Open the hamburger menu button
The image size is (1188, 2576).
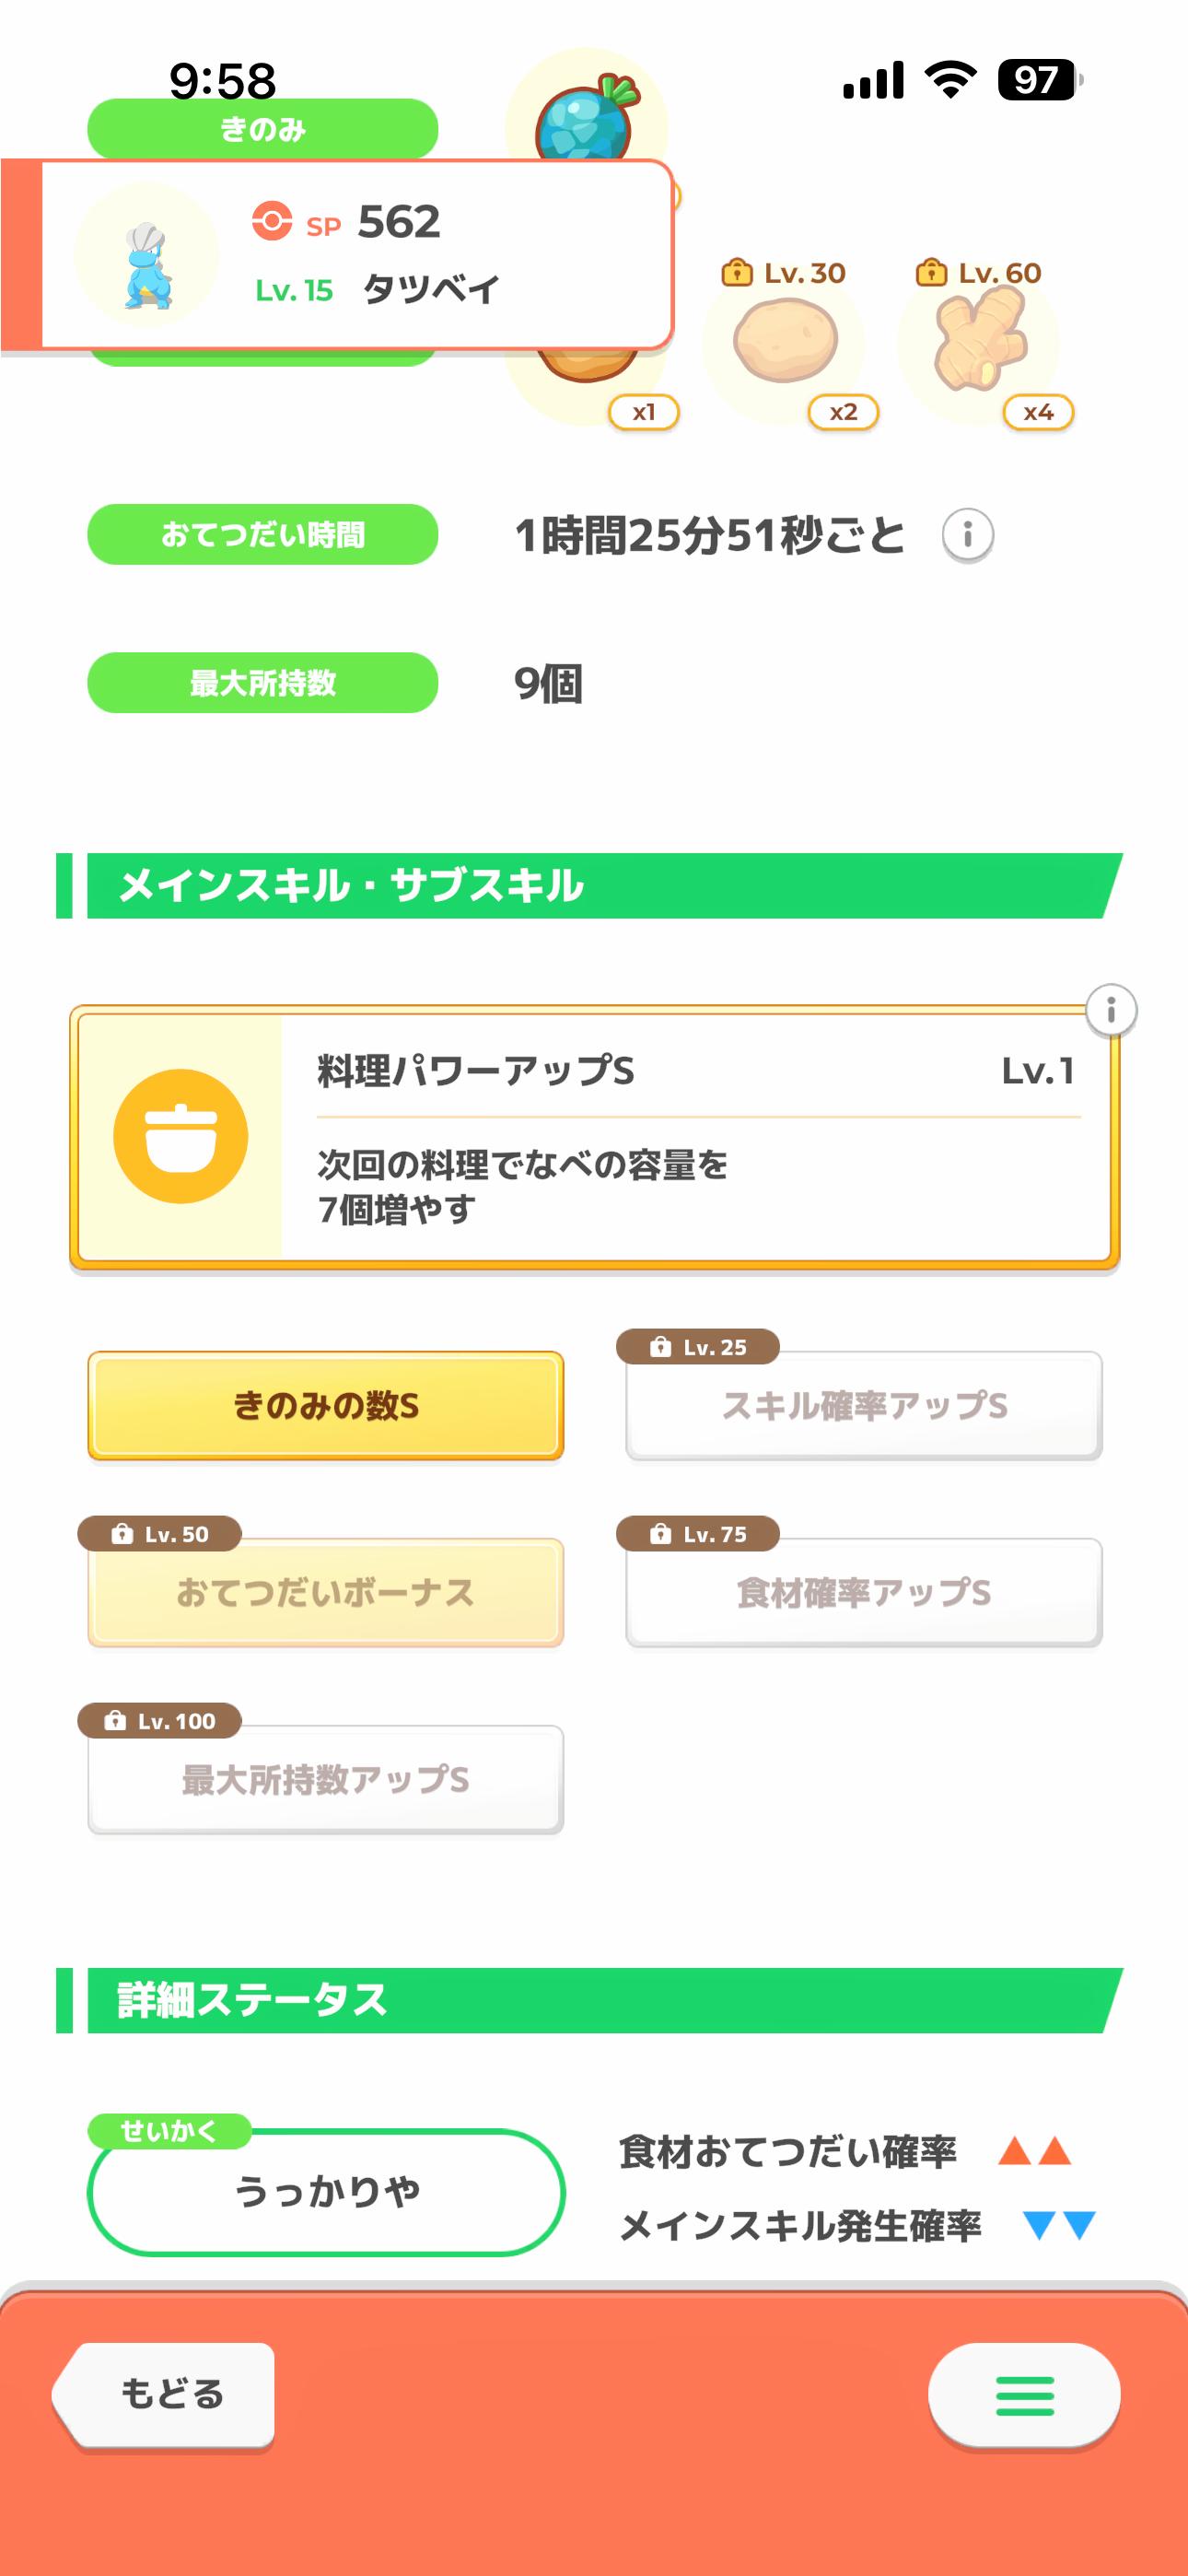click(x=1024, y=2395)
